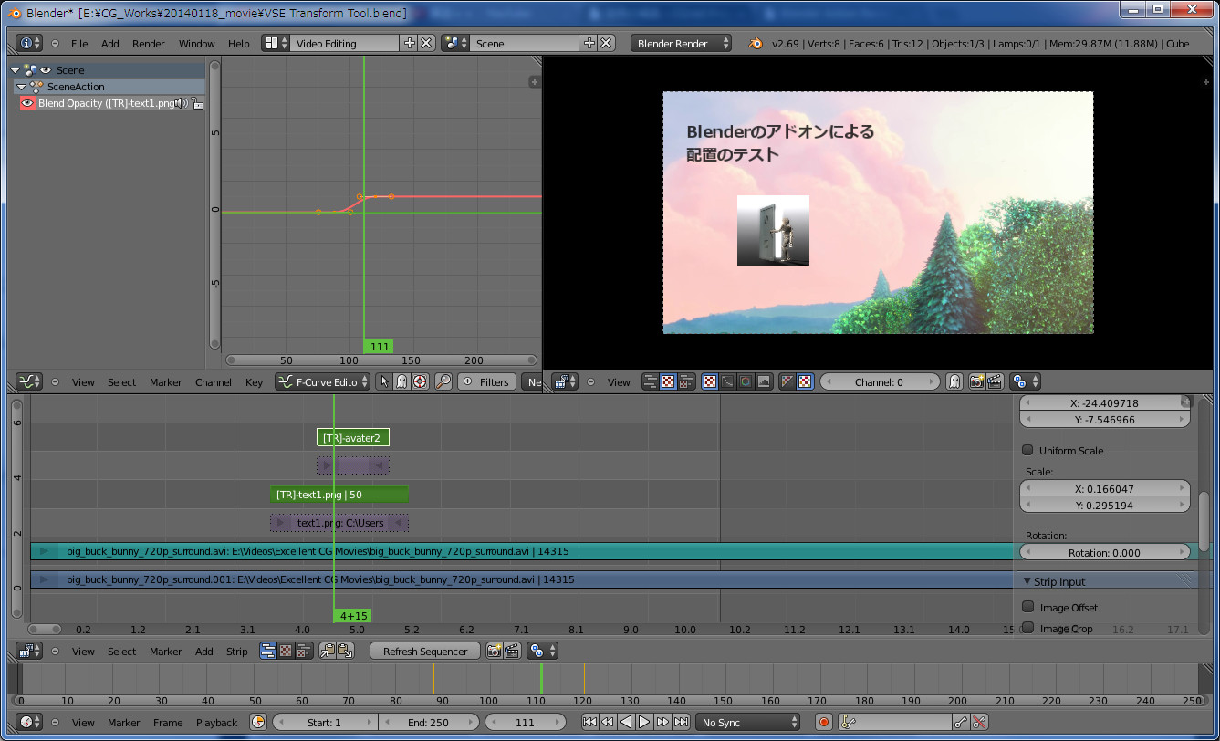The height and width of the screenshot is (741, 1220).
Task: Toggle timeline preview range clock icon
Action: click(258, 722)
